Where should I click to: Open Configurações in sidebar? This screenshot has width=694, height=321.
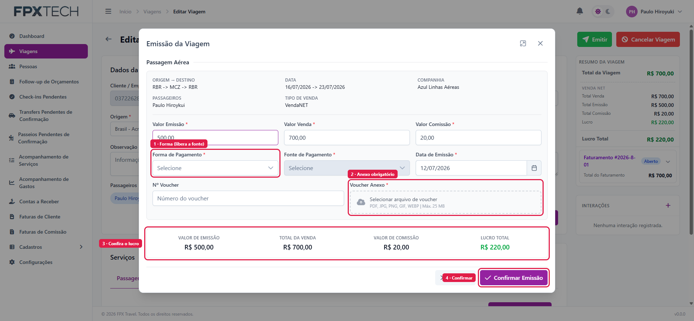point(46,262)
